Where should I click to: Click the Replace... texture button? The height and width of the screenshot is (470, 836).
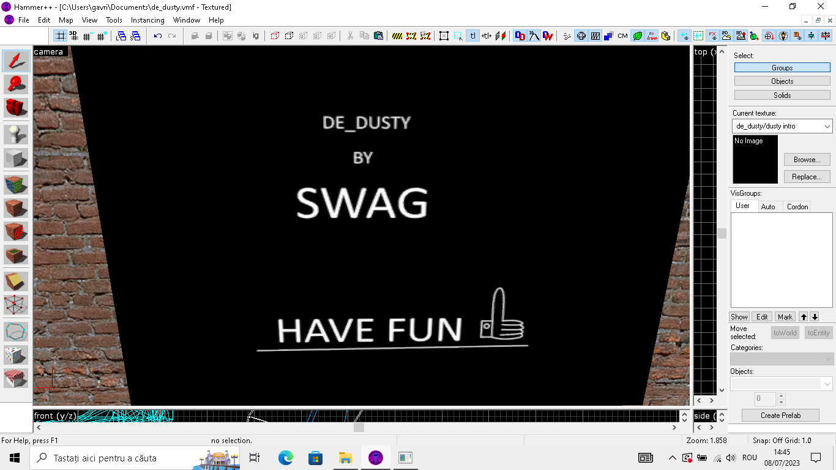(807, 177)
